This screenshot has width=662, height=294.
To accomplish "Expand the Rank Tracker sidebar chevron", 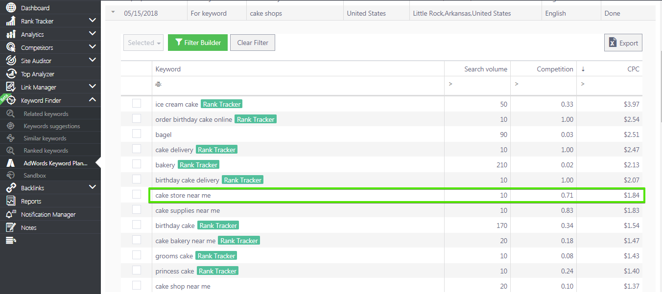I will pos(93,21).
